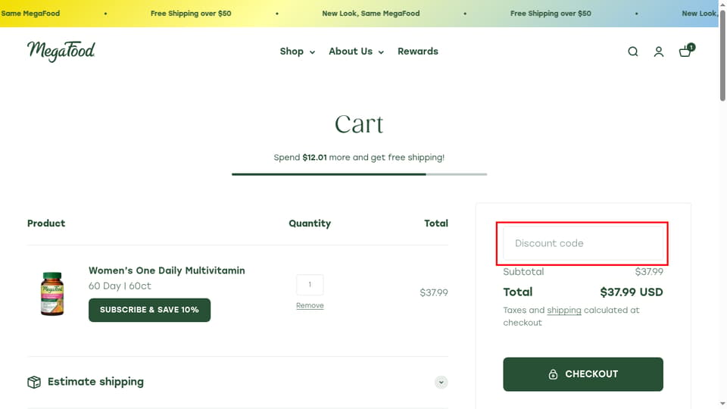
Task: Open the shipping policy link
Action: pos(563,311)
